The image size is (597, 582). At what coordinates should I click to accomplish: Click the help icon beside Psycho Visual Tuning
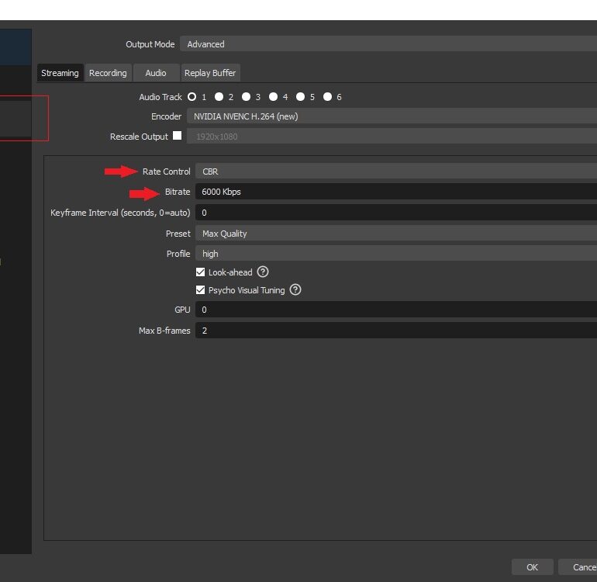click(295, 289)
